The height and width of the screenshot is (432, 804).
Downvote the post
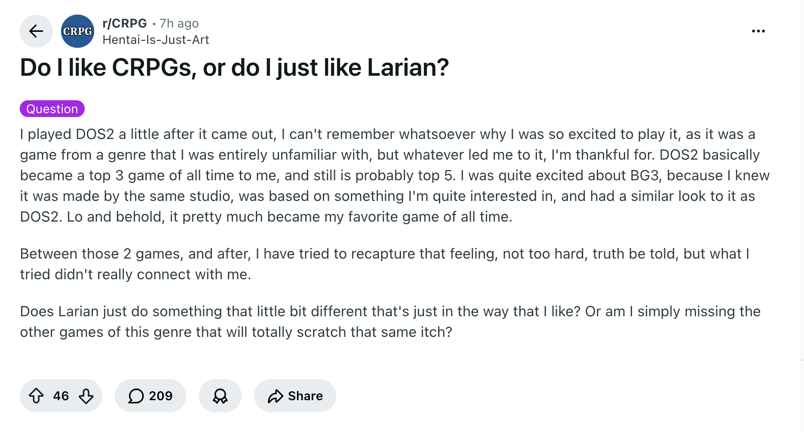[x=86, y=395]
